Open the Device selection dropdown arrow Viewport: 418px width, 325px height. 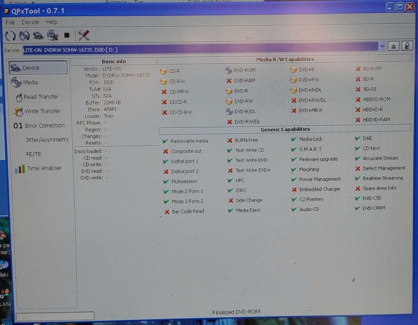point(382,46)
